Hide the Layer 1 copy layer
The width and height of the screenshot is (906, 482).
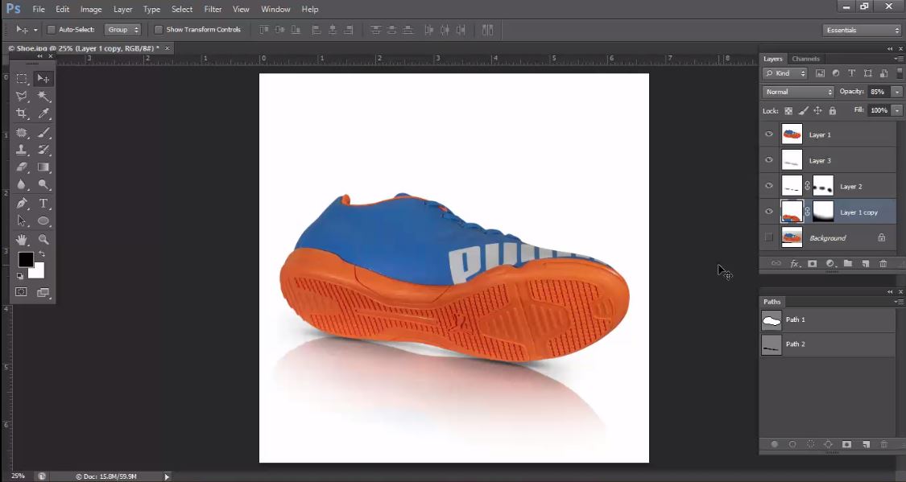(x=769, y=212)
